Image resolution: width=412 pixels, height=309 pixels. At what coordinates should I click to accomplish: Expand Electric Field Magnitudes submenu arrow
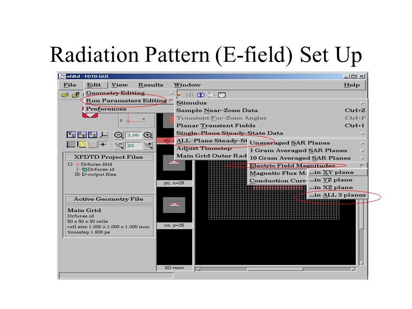[x=363, y=166]
